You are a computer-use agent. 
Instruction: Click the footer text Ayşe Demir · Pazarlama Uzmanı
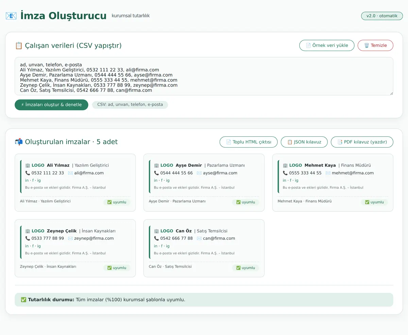pos(177,201)
